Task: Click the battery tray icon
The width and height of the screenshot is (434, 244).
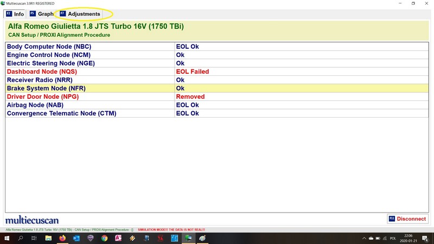Action: pos(378,238)
